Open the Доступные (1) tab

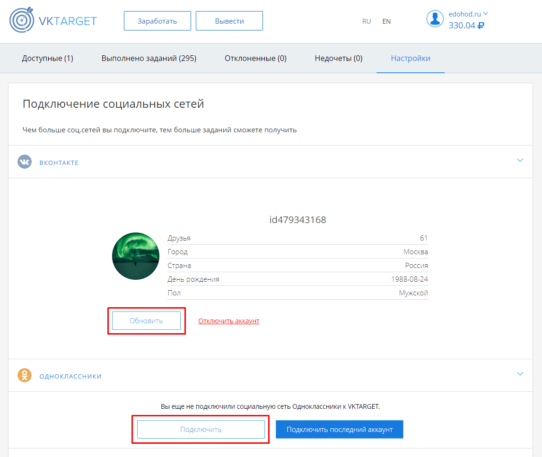coord(48,59)
